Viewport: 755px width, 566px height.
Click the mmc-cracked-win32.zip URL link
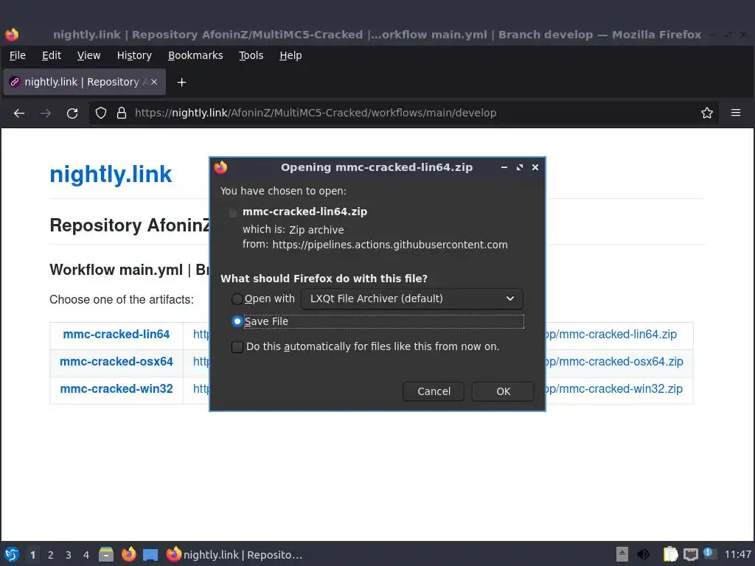614,389
